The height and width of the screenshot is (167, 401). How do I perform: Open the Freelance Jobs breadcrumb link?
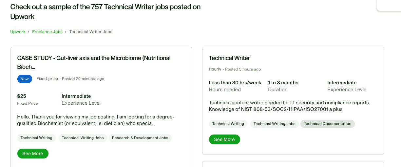tap(47, 32)
